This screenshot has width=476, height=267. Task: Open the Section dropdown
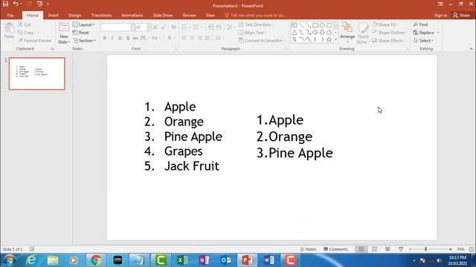pyautogui.click(x=84, y=41)
